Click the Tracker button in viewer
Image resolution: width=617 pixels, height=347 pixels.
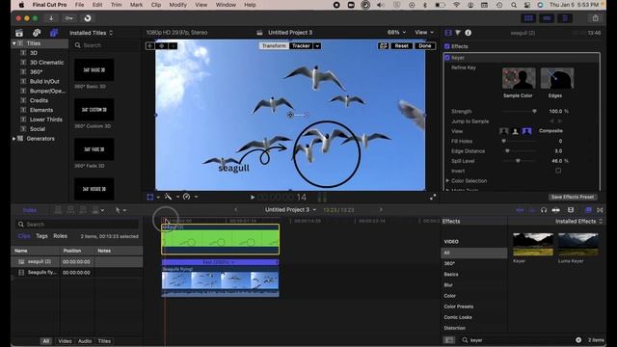[301, 46]
